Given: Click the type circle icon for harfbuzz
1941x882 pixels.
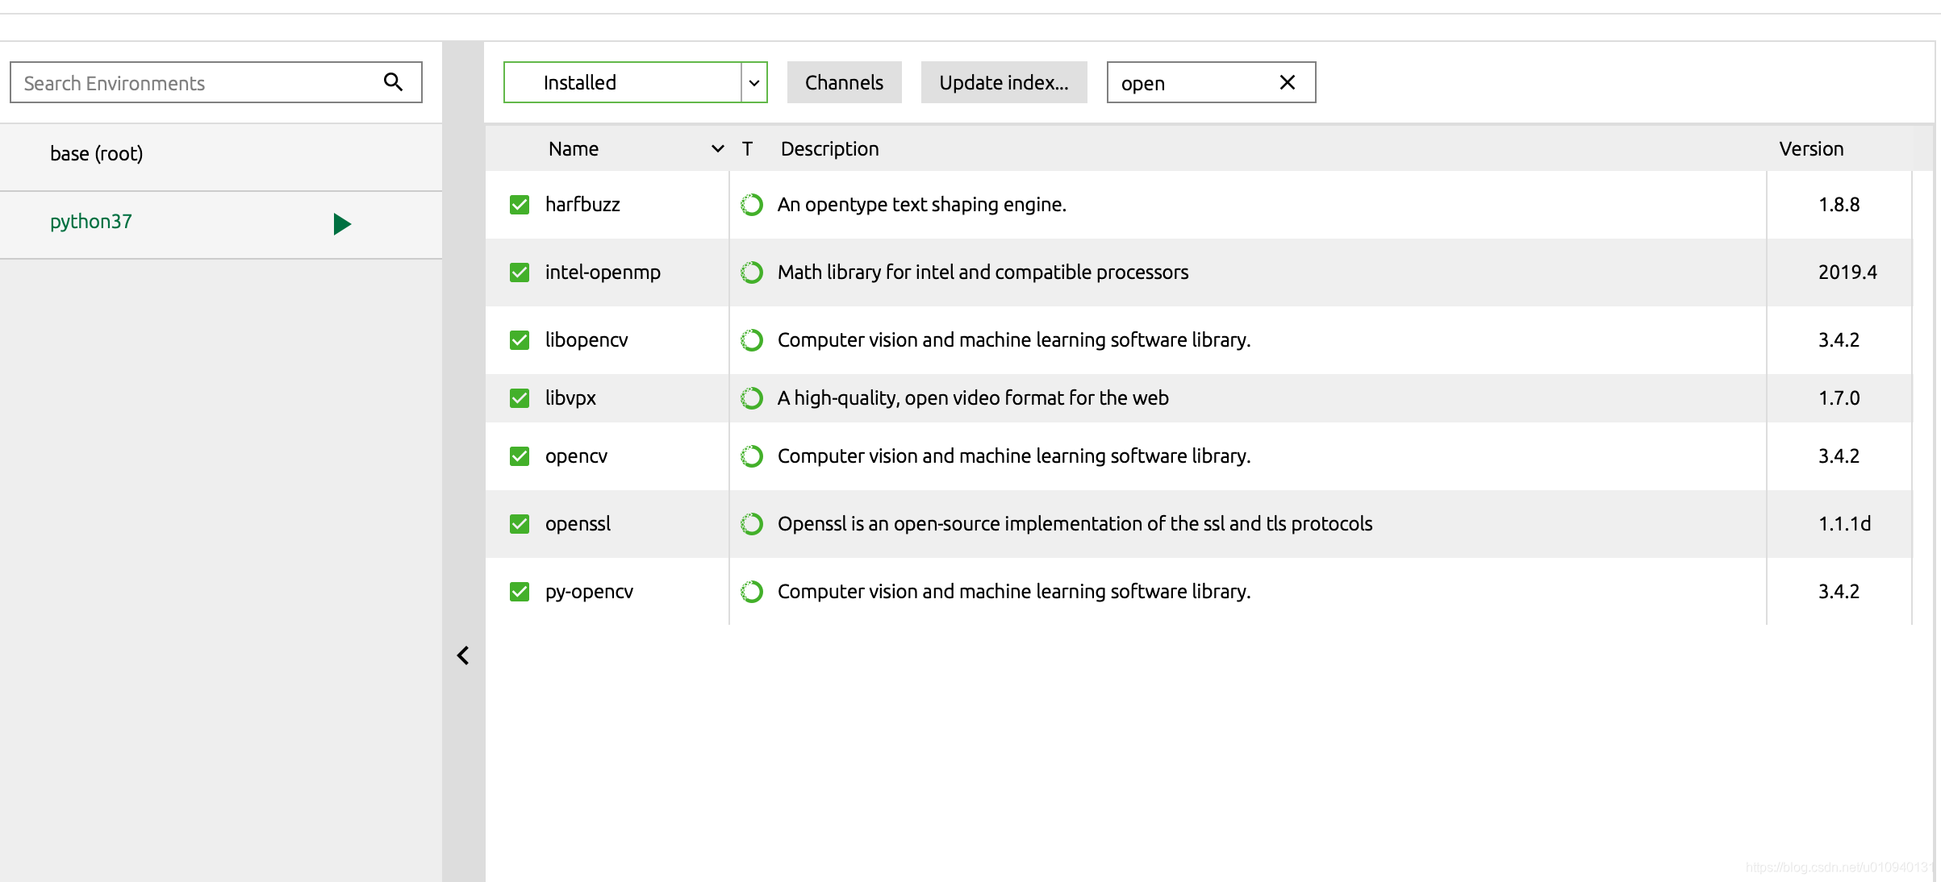Looking at the screenshot, I should [x=751, y=205].
